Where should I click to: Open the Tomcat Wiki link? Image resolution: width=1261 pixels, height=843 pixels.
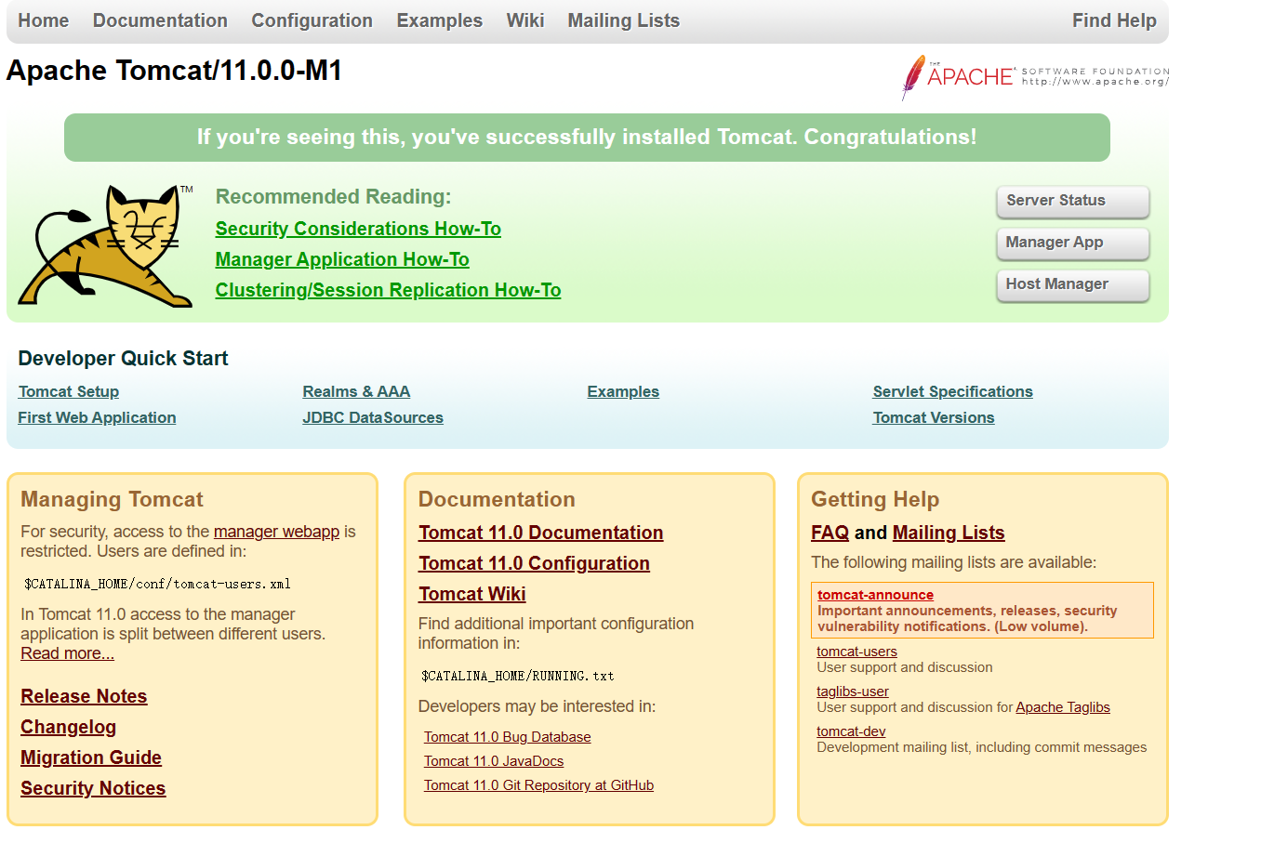click(x=472, y=594)
